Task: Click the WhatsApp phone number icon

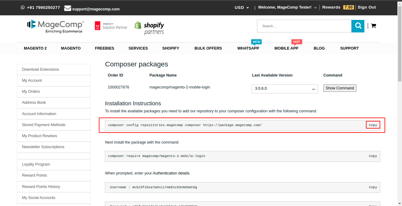Action: [x=23, y=7]
